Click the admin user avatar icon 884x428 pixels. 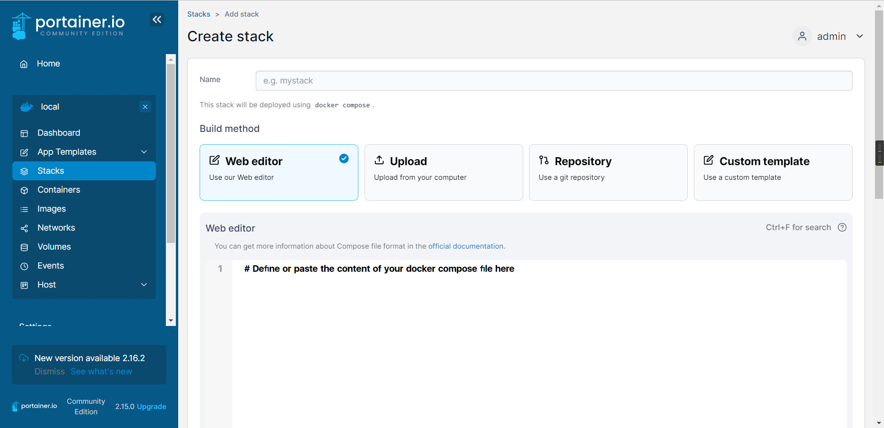point(802,36)
